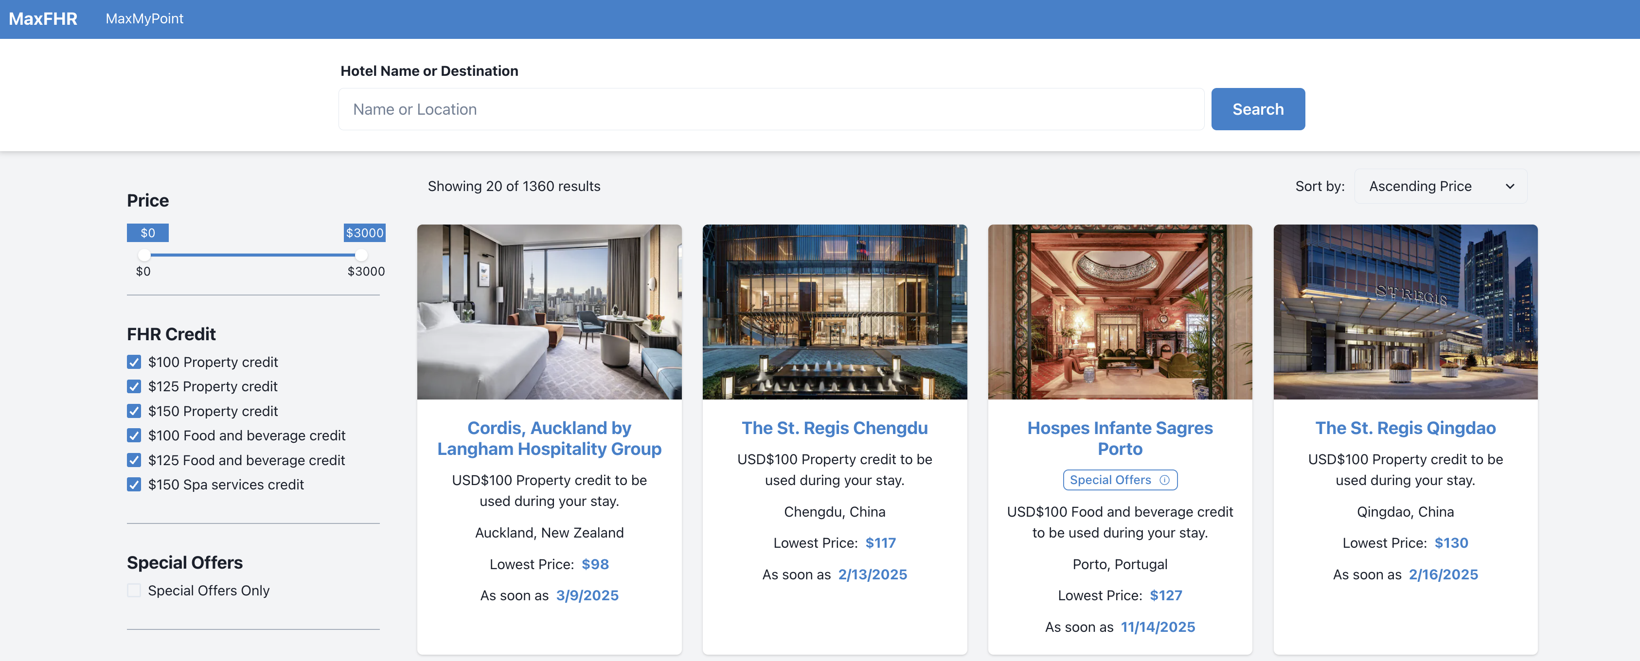Image resolution: width=1640 pixels, height=661 pixels.
Task: Open Cordis, Auckland by Langham title link
Action: click(x=549, y=438)
